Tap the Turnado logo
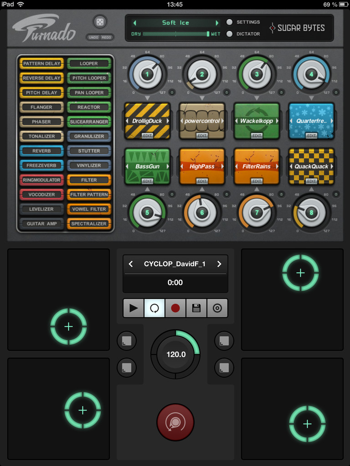The height and width of the screenshot is (466, 350). pos(44,29)
